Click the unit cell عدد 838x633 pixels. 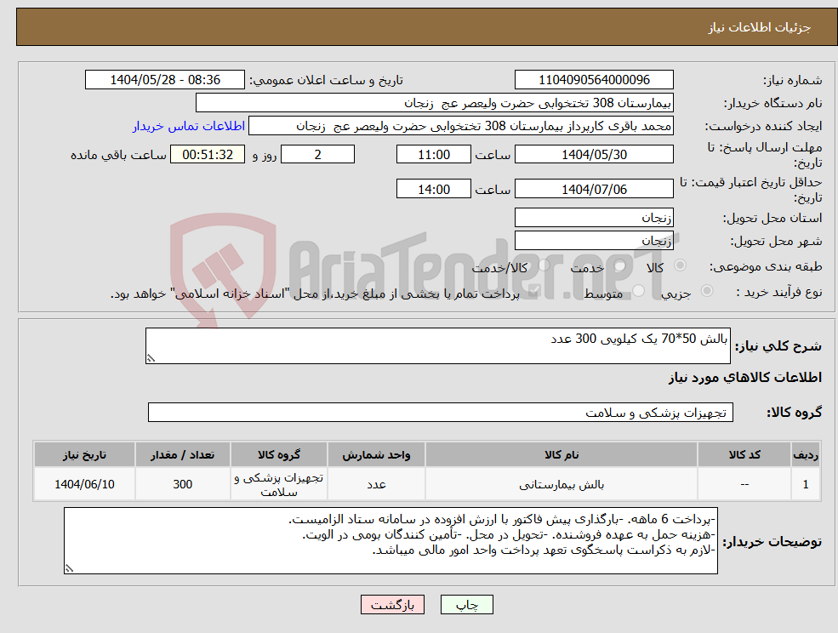click(x=376, y=484)
